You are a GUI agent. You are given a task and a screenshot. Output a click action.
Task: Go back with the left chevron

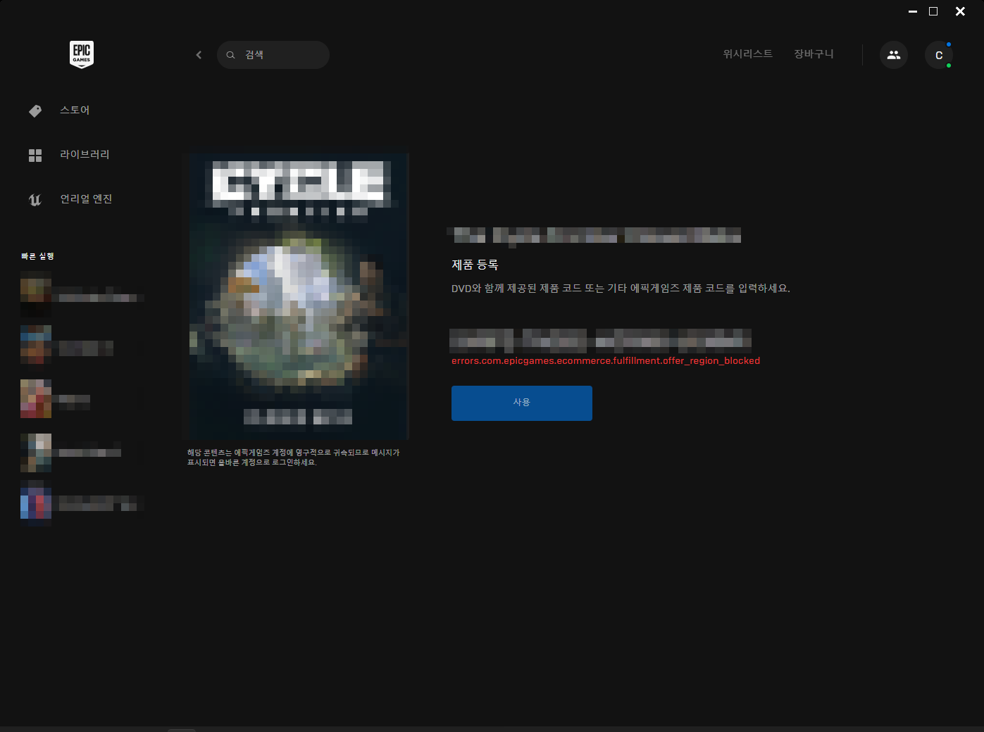pyautogui.click(x=199, y=55)
